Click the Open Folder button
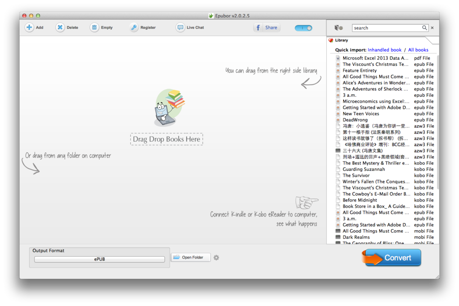Screen dimensions: 459x306 click(x=191, y=258)
